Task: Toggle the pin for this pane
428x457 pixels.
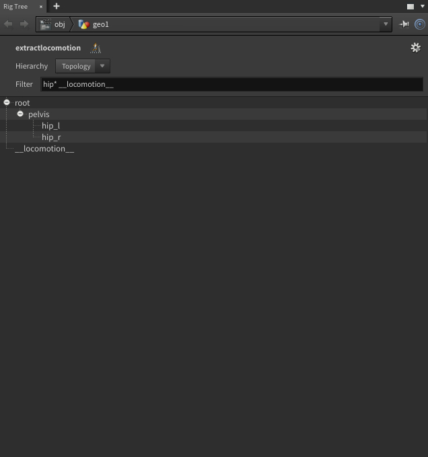Action: tap(404, 24)
